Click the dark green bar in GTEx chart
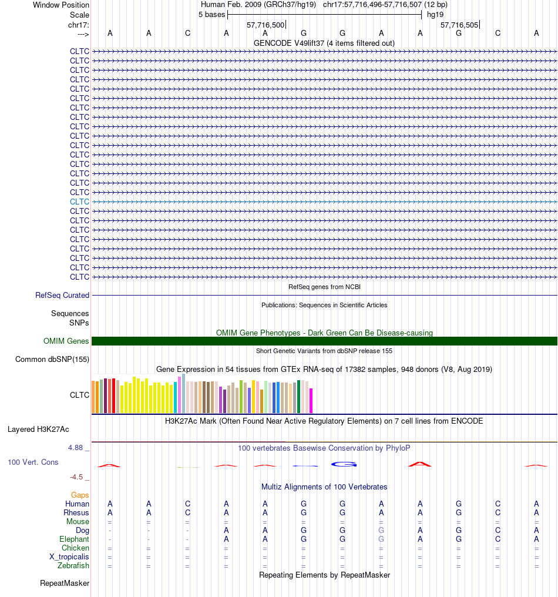 pyautogui.click(x=299, y=397)
